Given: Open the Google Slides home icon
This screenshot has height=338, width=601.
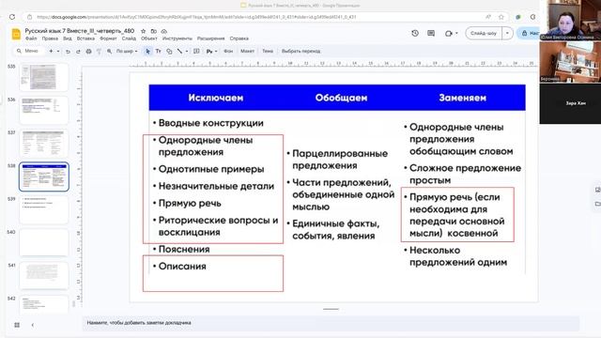Looking at the screenshot, I should tap(16, 34).
